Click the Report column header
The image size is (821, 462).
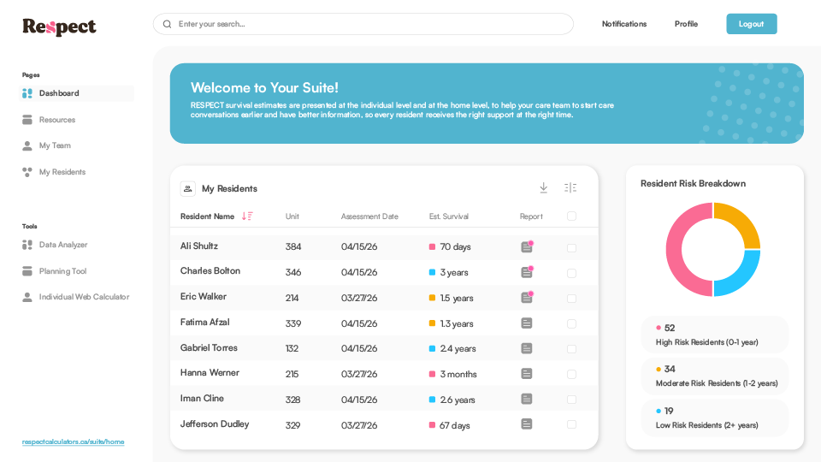pyautogui.click(x=531, y=216)
